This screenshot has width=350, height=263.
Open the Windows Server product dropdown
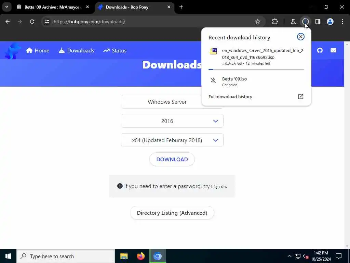(172, 102)
